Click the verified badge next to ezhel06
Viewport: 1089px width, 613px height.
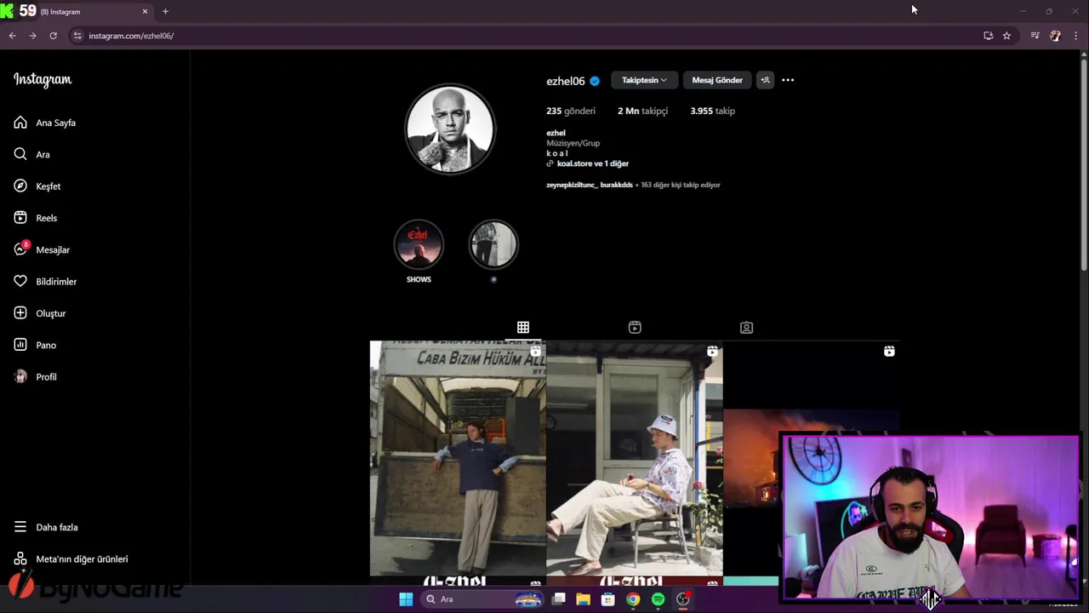[x=595, y=81]
